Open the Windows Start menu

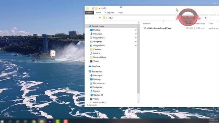pos(2,121)
